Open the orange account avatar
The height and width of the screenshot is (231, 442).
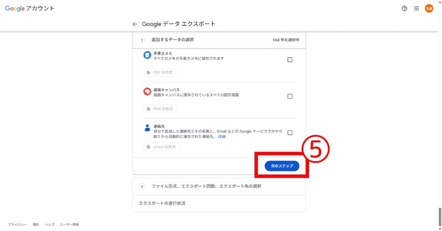429,8
